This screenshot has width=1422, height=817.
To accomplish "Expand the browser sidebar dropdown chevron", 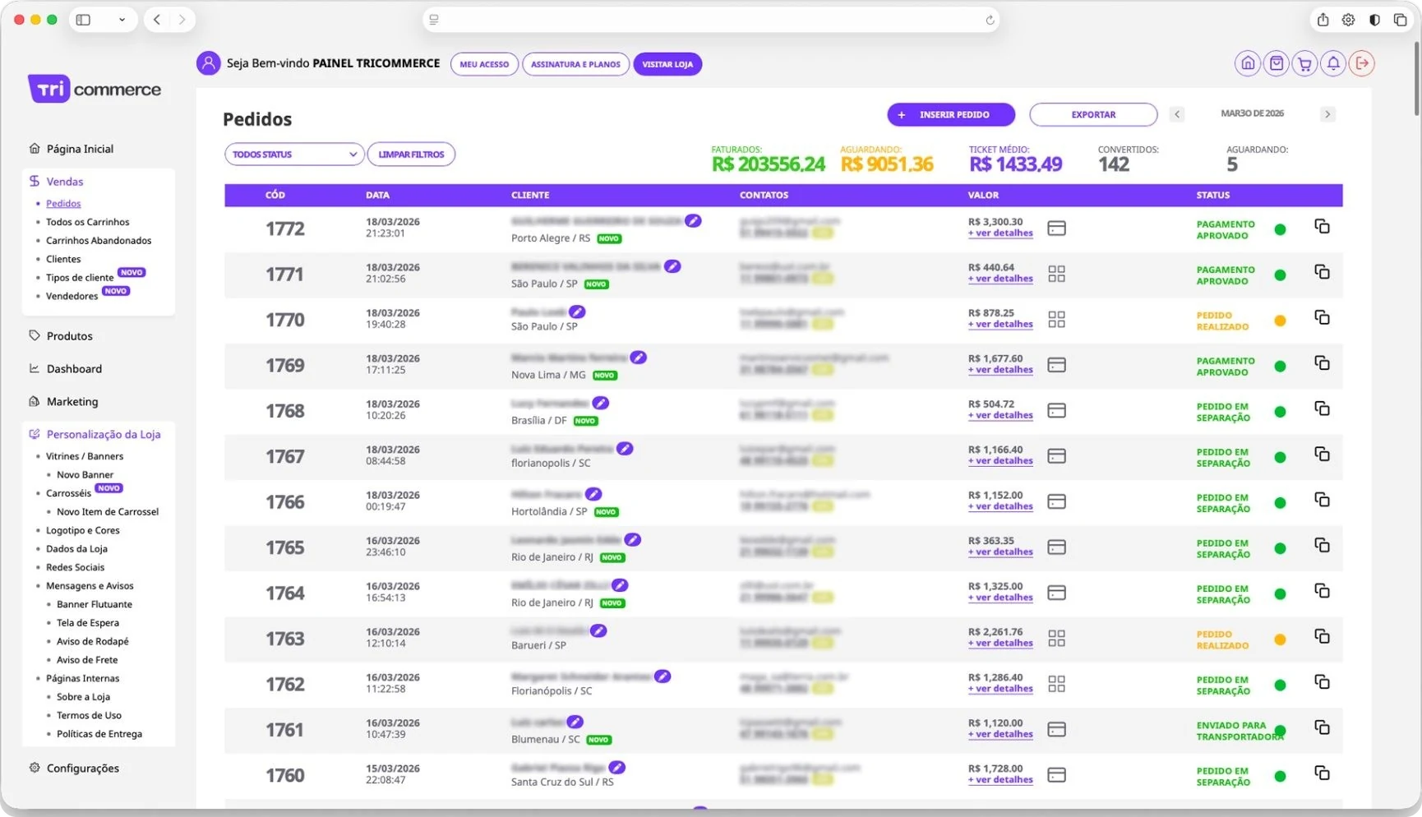I will (x=122, y=20).
